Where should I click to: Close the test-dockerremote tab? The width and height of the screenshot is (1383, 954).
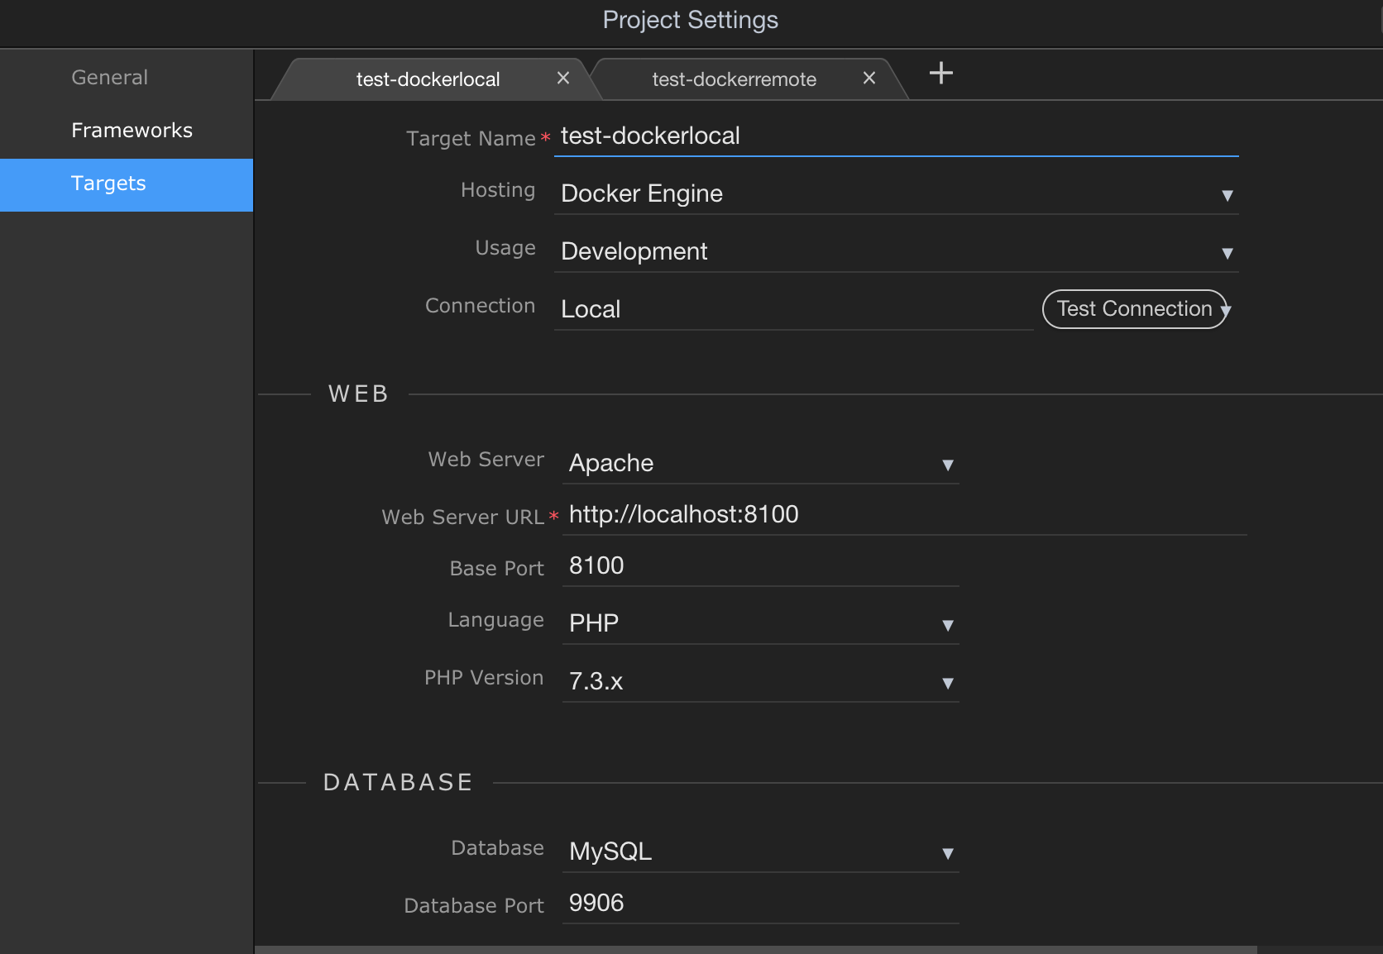(869, 78)
